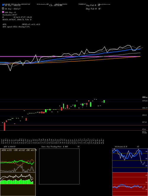Click the 997.33 price axis label
This screenshot has width=148, height=196.
coord(144,122)
